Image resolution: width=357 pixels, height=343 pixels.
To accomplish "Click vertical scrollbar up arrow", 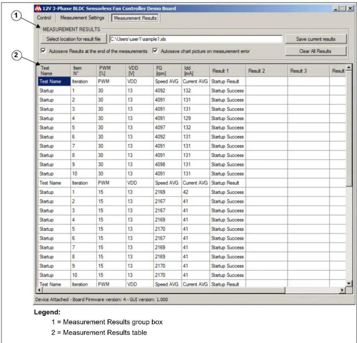I will click(349, 67).
